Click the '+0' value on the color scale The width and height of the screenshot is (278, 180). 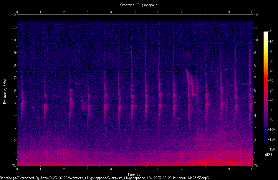269,32
